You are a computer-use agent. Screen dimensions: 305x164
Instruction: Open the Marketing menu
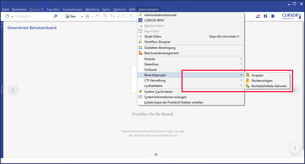(92, 9)
